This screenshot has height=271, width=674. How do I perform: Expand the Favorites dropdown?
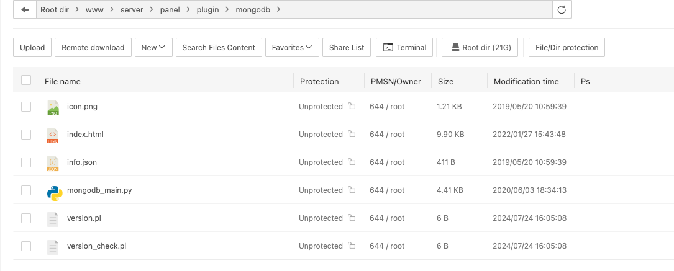(291, 48)
